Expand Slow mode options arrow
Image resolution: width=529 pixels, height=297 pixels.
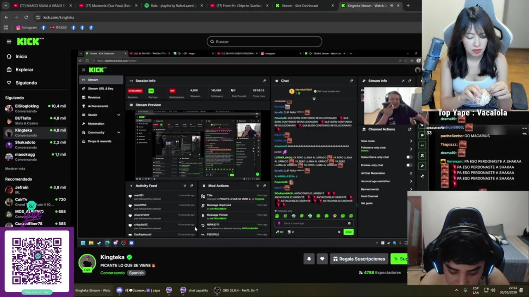point(411,141)
